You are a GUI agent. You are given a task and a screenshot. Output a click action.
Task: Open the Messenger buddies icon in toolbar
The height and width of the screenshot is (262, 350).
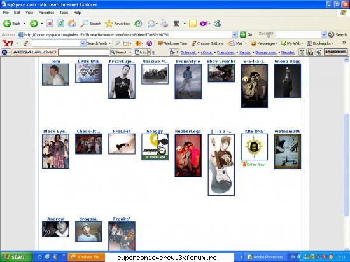217,24
